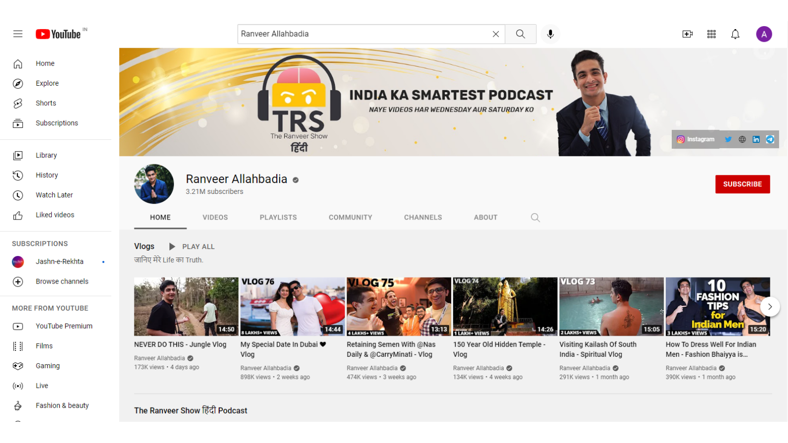Open VLOG 75 thumbnail

coord(399,307)
